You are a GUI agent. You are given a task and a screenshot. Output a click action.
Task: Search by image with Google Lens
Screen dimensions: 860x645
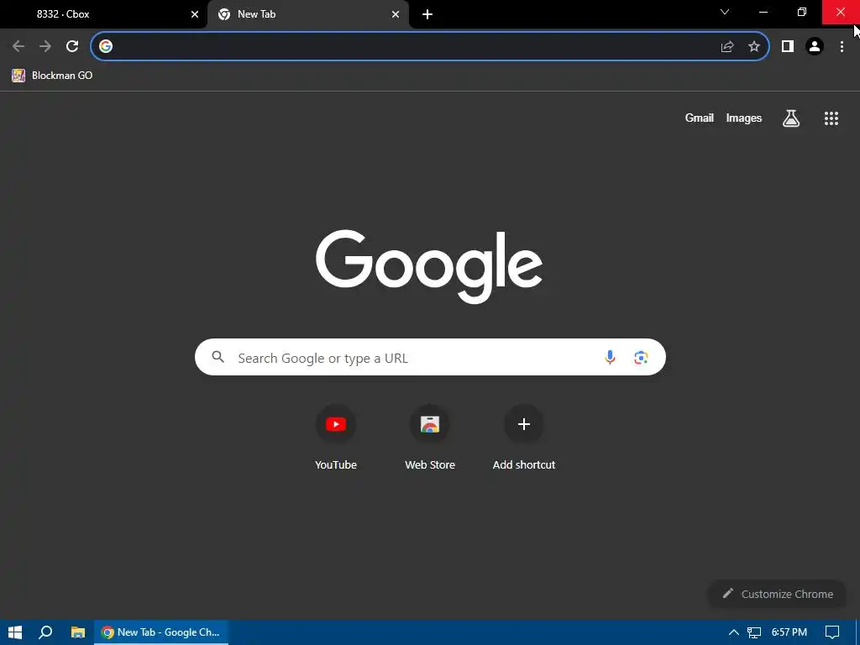pyautogui.click(x=641, y=358)
